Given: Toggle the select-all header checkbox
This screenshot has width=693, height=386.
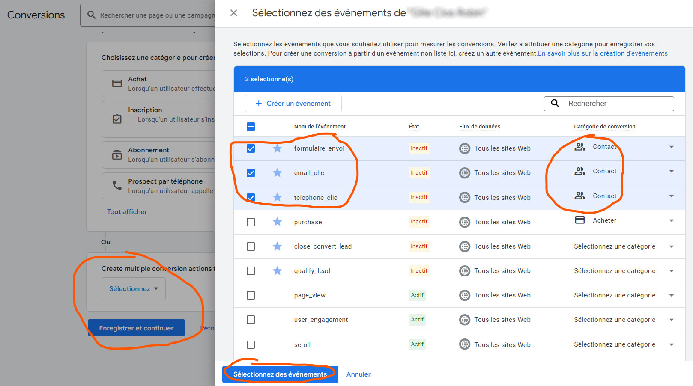Looking at the screenshot, I should (251, 127).
